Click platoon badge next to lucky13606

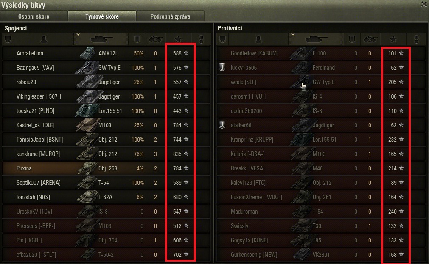click(x=222, y=67)
